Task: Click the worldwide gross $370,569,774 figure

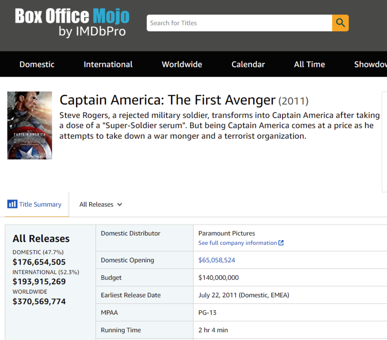Action: click(x=39, y=301)
